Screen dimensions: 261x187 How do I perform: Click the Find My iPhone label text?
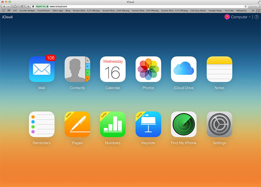[x=184, y=143]
